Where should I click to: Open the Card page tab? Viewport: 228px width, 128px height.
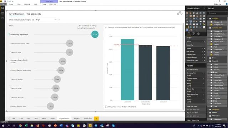(21, 118)
